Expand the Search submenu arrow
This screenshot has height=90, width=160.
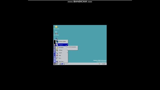pos(67,53)
